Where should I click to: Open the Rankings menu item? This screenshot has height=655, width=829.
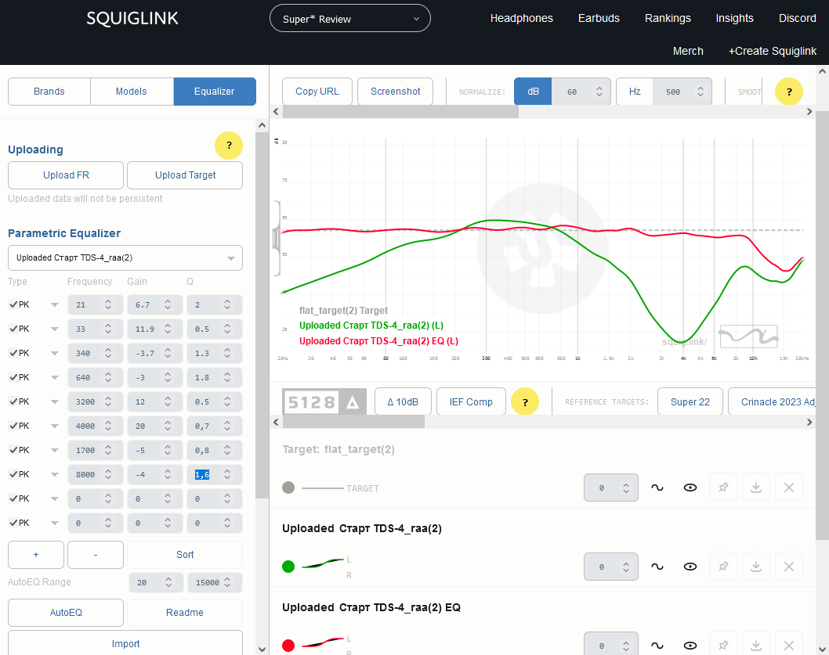click(x=668, y=18)
